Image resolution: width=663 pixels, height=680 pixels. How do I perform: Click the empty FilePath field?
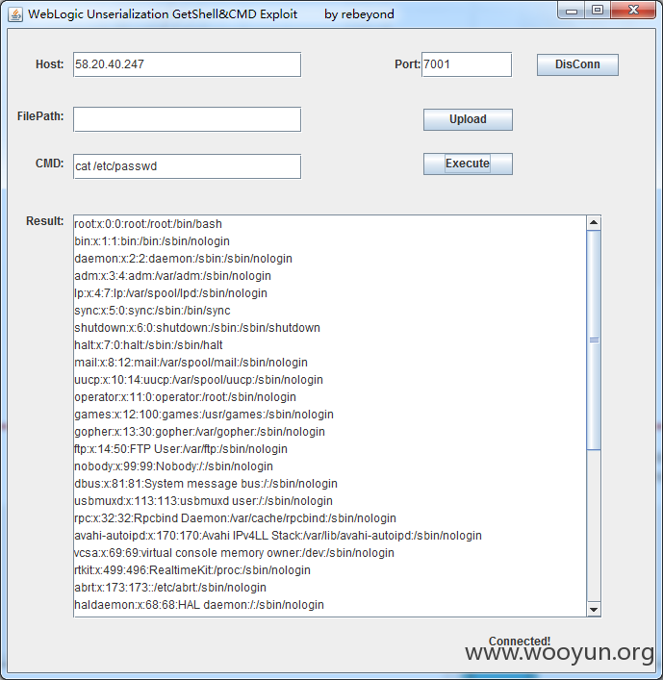(x=187, y=119)
